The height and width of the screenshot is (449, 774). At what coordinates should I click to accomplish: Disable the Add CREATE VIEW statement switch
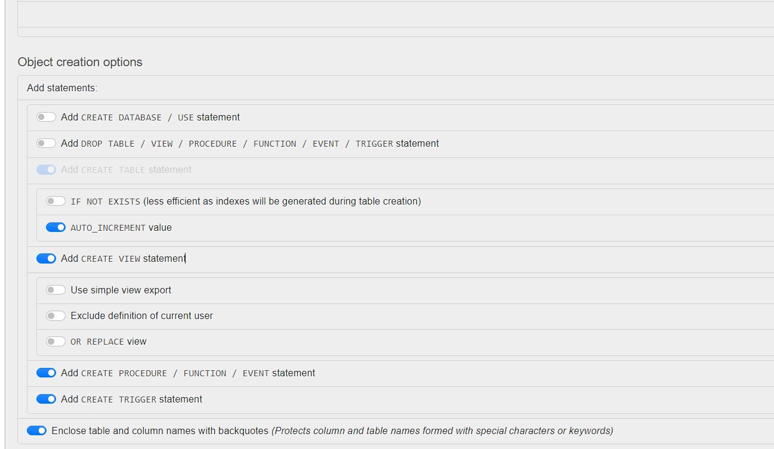(46, 259)
